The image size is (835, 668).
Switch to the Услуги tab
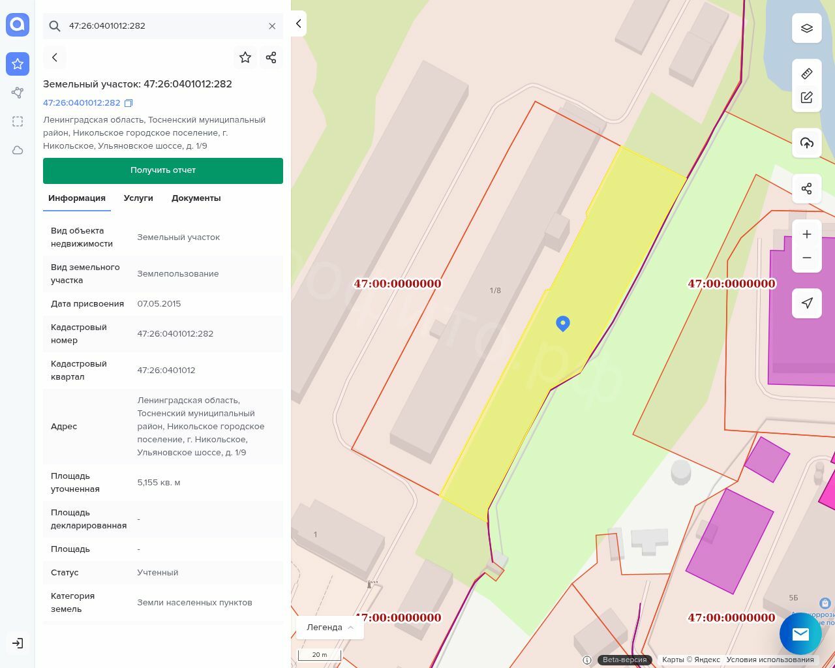pyautogui.click(x=138, y=198)
